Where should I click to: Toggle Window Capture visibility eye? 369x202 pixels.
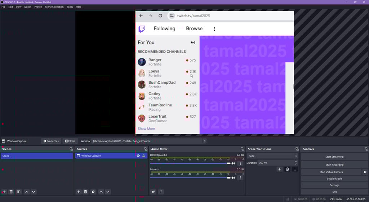(x=138, y=155)
